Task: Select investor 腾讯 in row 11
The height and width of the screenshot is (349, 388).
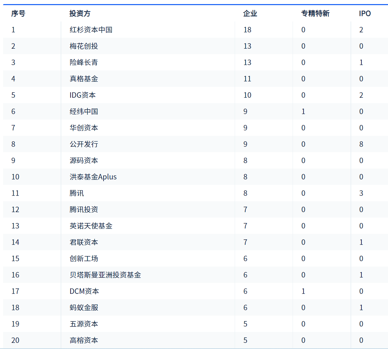Action: [77, 193]
